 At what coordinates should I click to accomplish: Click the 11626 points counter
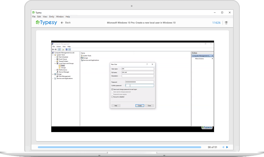[x=216, y=23]
